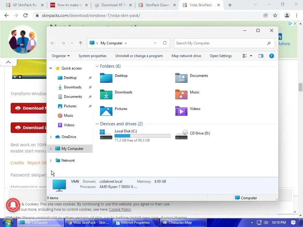Open Chrome tab search chevron
Viewport: 303px width, 227px height.
tap(255, 4)
